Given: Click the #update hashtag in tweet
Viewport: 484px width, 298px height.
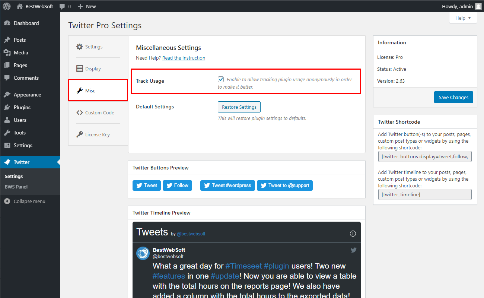Looking at the screenshot, I should 225,276.
